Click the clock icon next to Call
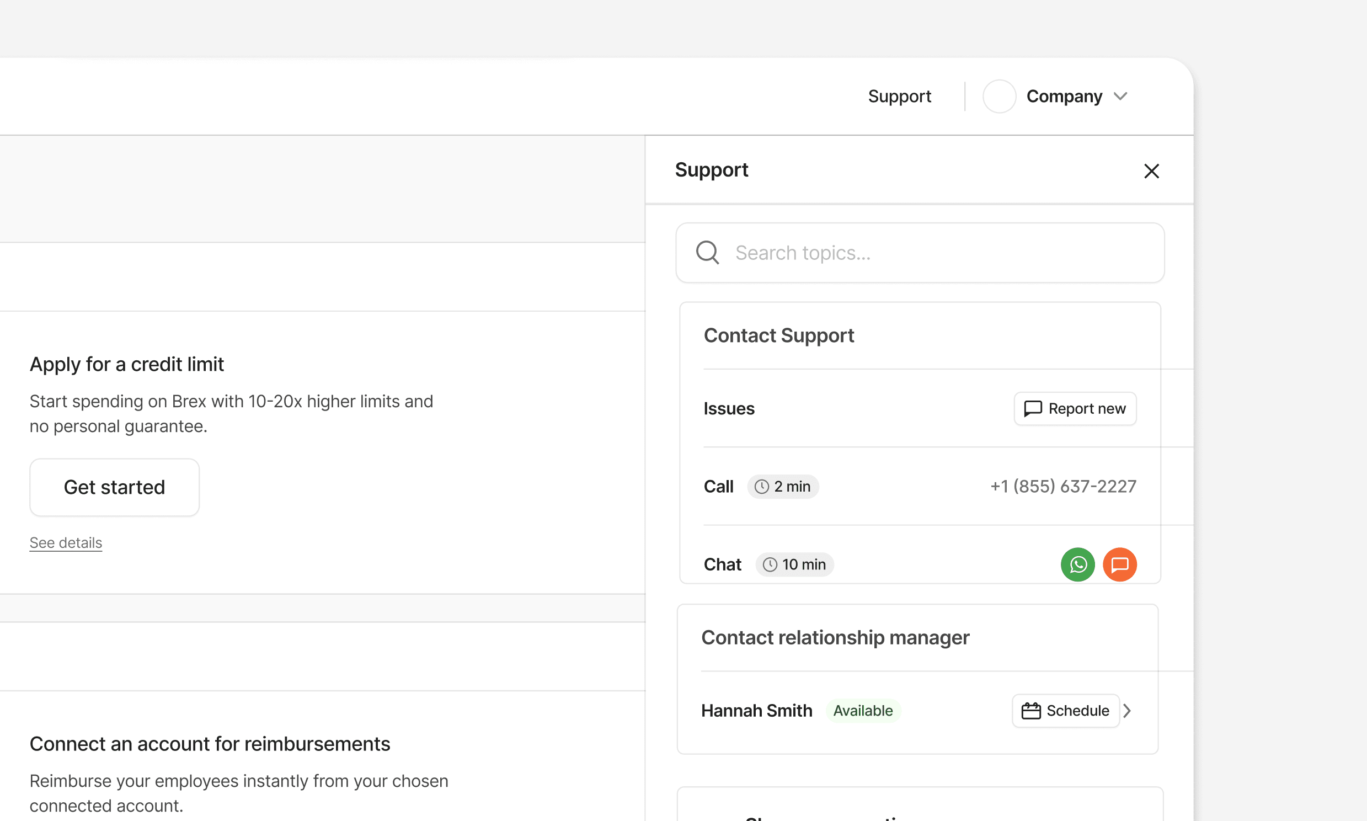 pos(762,486)
